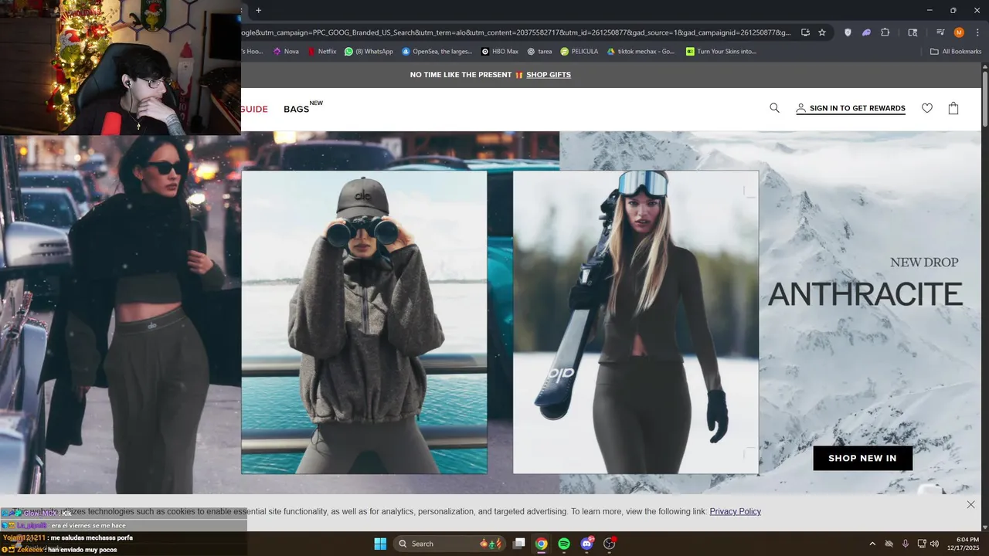
Task: Open the Netflix bookmark
Action: coord(322,52)
